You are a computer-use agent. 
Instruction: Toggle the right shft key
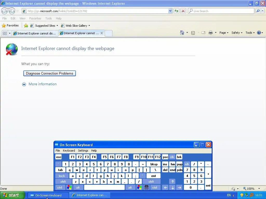pyautogui.click(x=151, y=182)
